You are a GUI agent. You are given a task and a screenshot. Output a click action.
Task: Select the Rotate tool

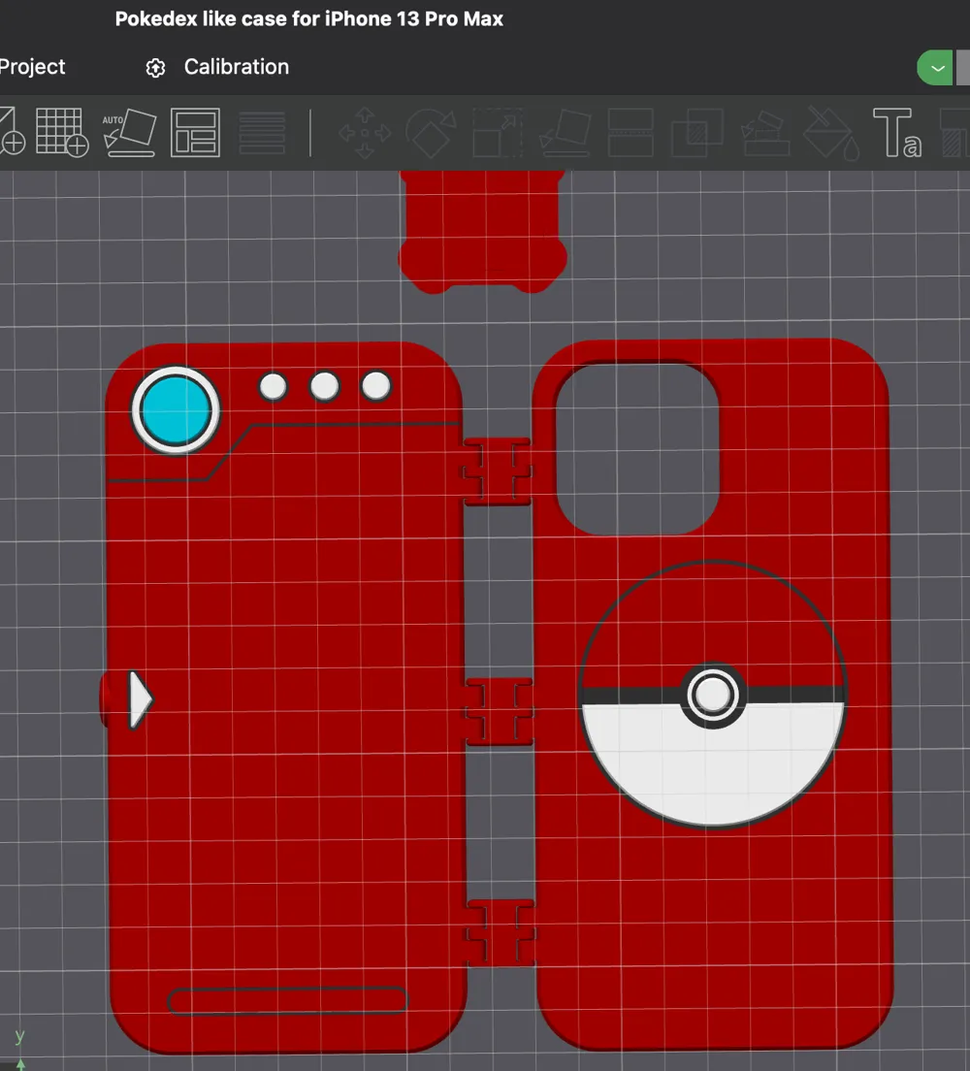(431, 133)
